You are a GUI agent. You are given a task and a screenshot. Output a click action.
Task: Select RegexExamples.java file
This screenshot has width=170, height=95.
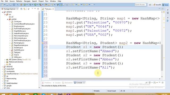point(21,45)
